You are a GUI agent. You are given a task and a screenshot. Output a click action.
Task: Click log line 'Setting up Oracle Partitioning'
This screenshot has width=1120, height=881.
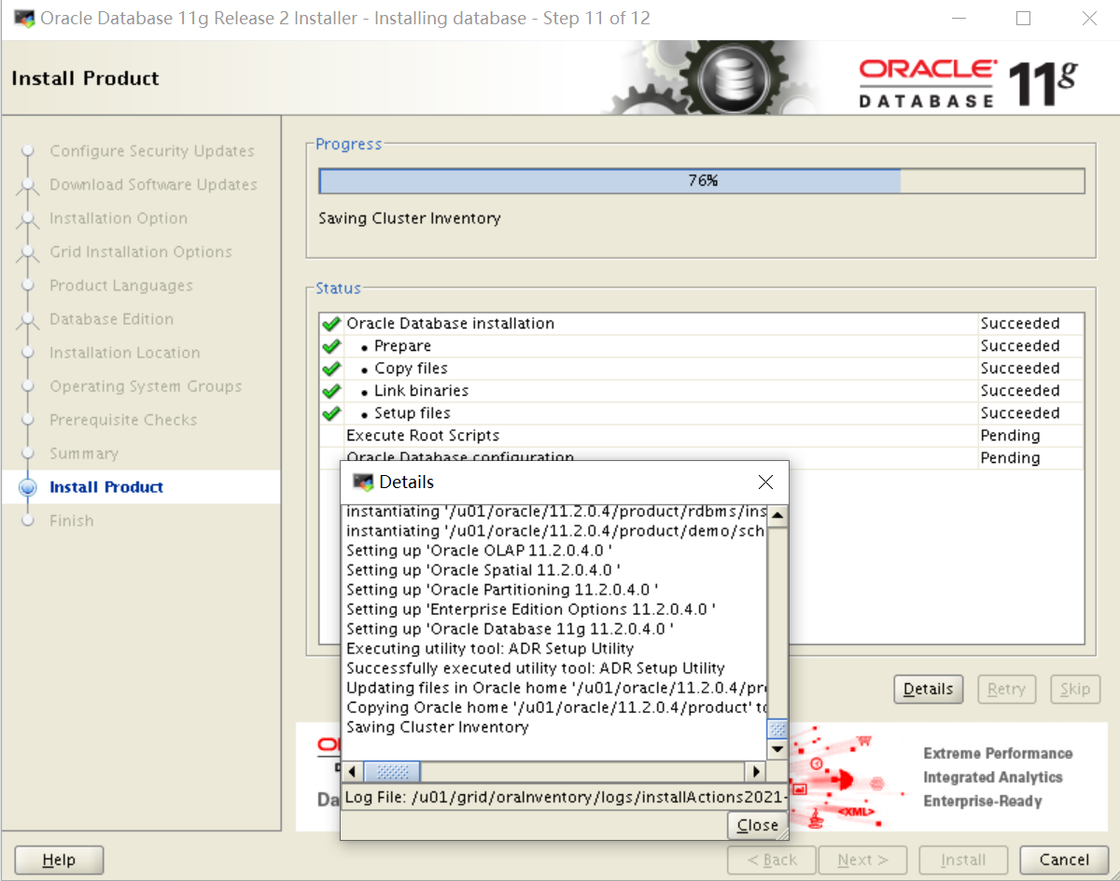(503, 590)
